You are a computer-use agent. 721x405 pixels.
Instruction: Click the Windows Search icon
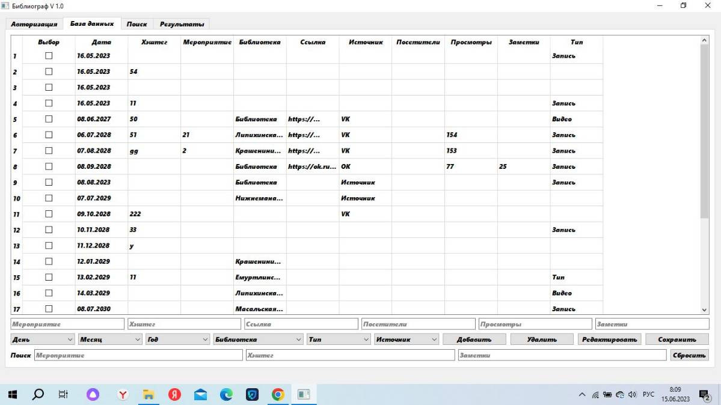38,395
